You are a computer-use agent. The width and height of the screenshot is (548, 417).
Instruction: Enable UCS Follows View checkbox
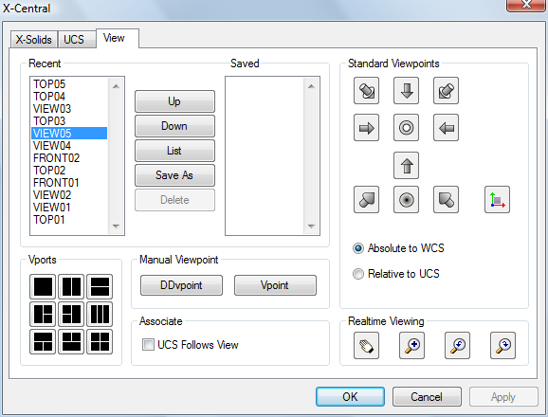[x=148, y=345]
